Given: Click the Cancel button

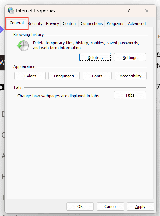Looking at the screenshot, I should point(110,206).
